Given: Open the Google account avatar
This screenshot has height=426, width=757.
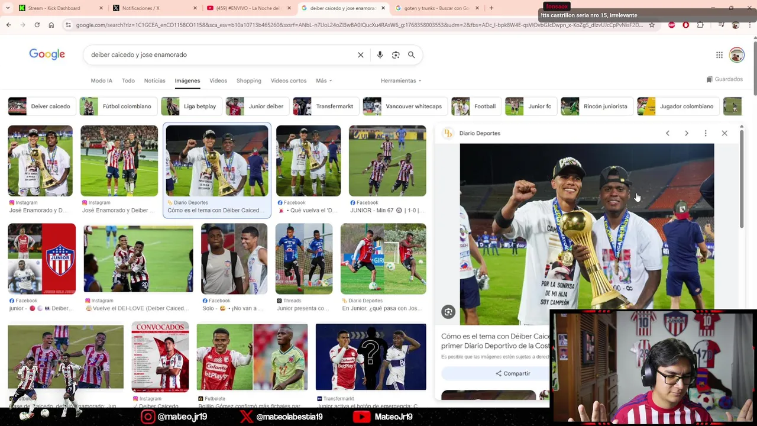Looking at the screenshot, I should tap(736, 55).
